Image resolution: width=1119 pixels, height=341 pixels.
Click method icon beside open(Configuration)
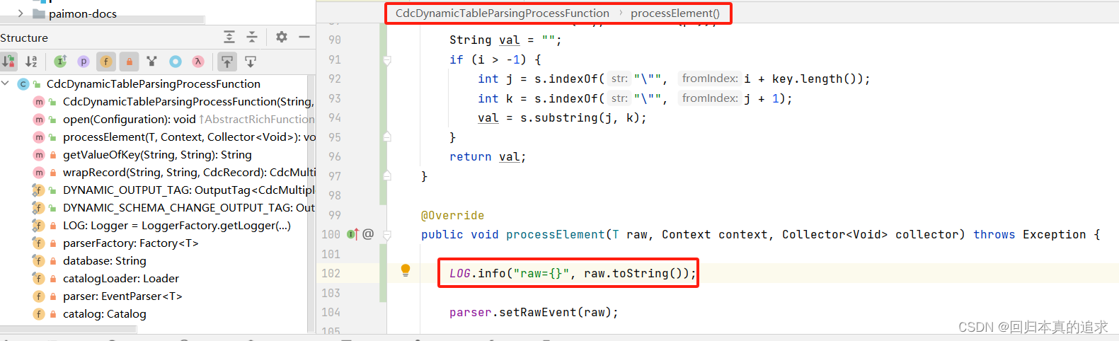[x=39, y=119]
